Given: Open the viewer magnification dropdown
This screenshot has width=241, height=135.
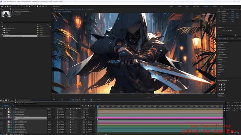Looking at the screenshot, I should click(x=55, y=100).
